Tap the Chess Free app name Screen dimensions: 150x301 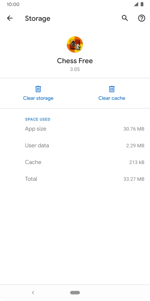[x=75, y=61]
